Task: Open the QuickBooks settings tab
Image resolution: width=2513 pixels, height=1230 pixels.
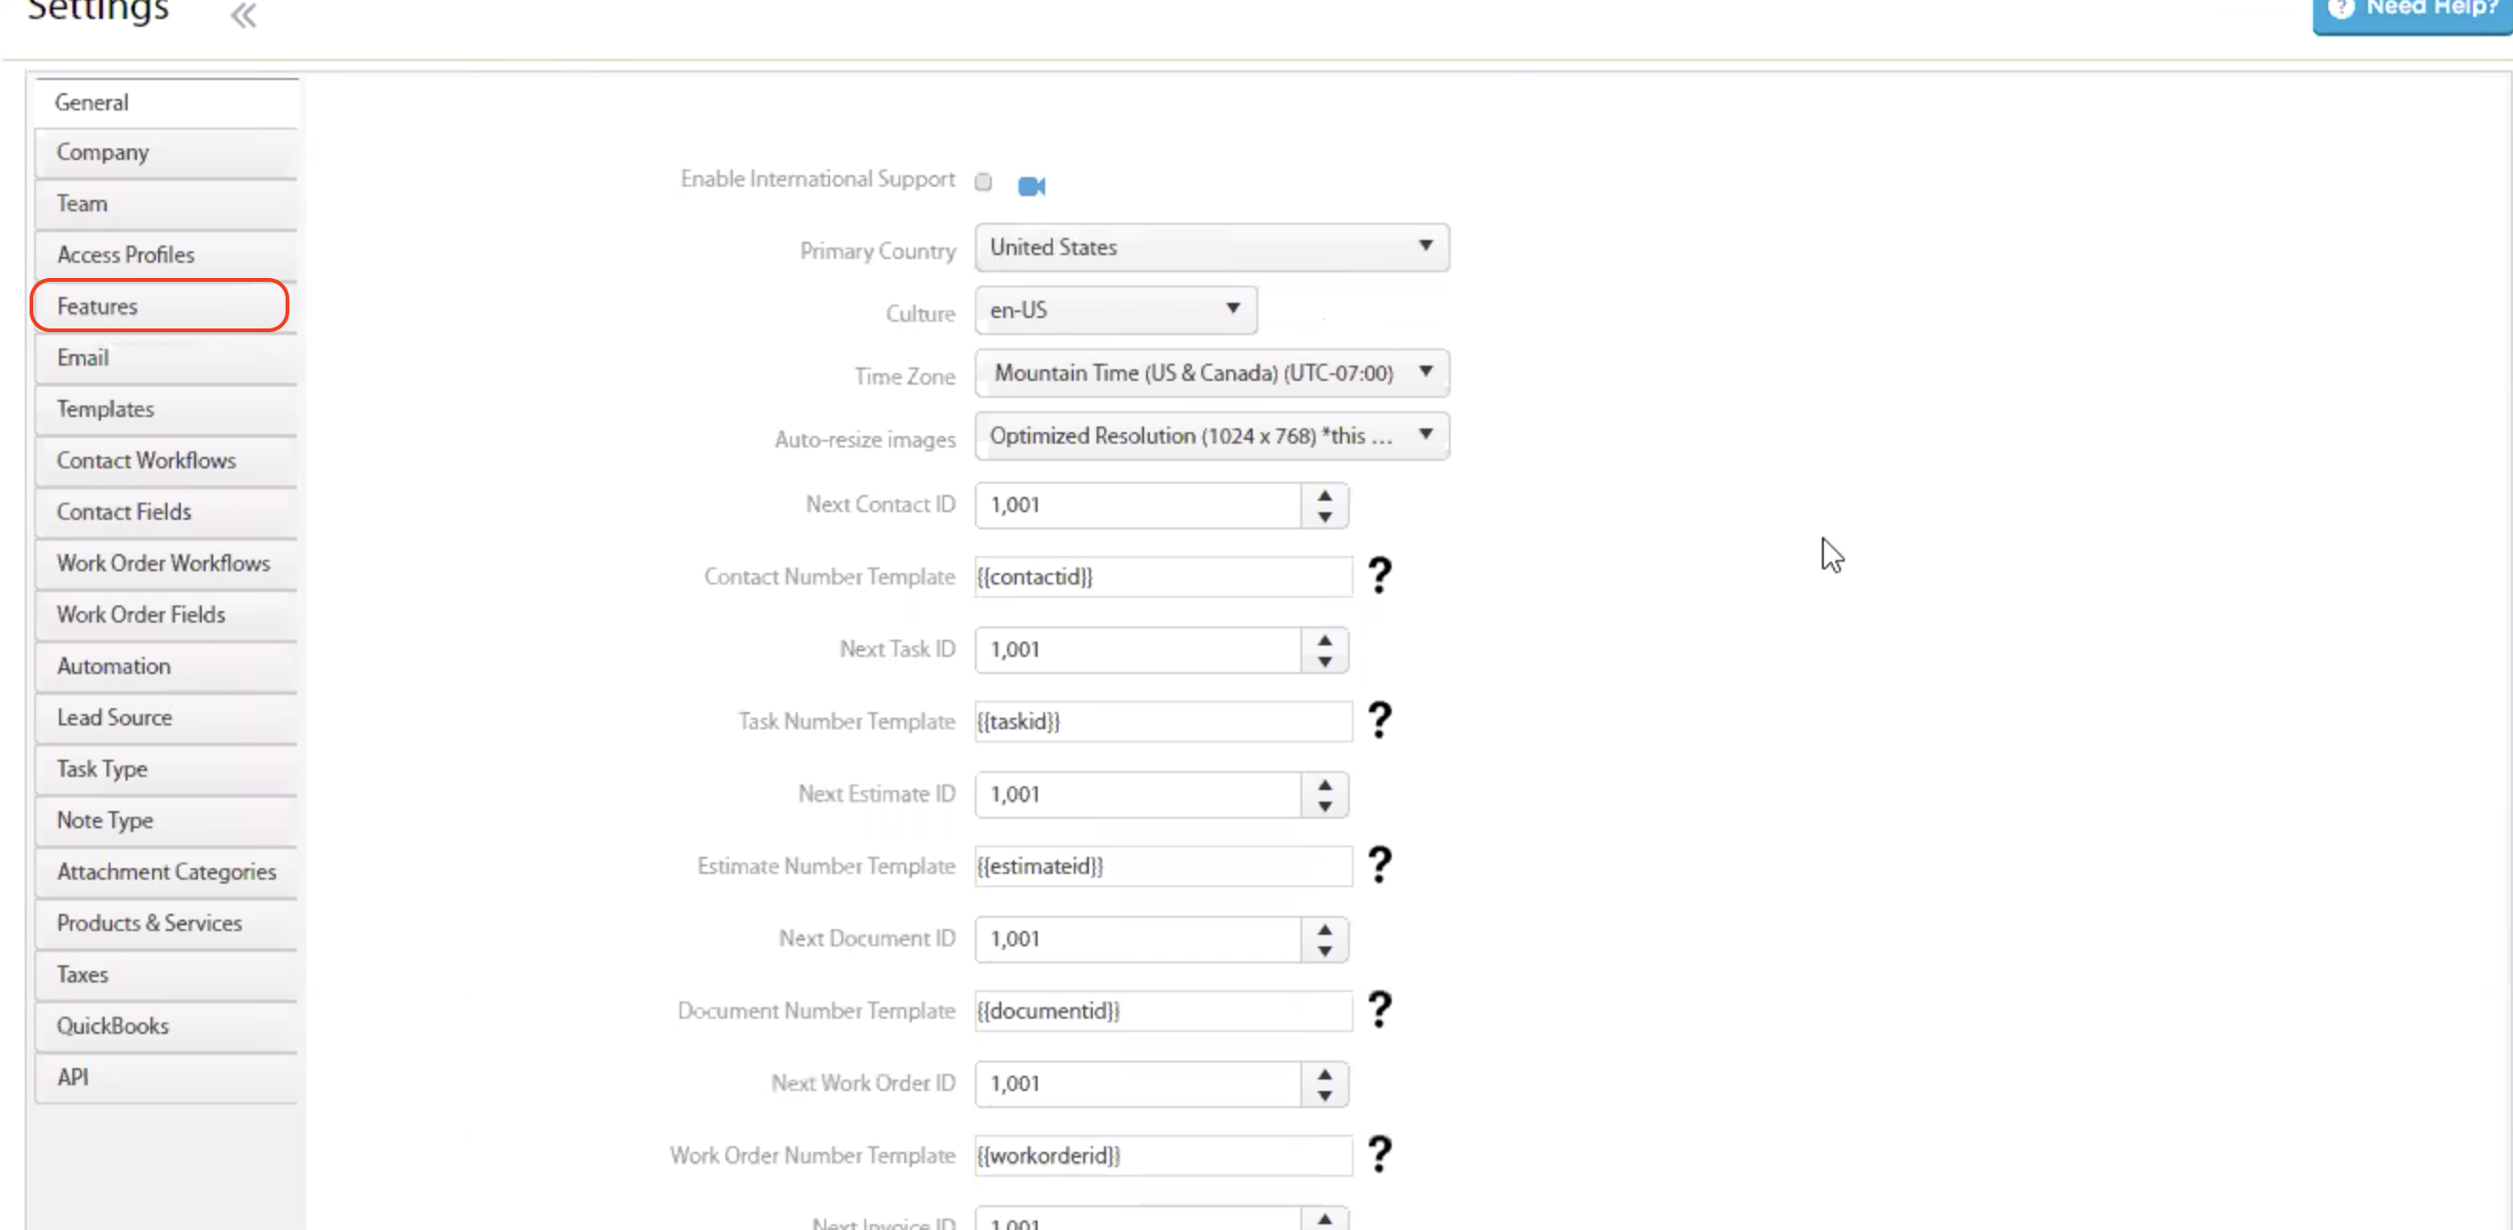Action: pyautogui.click(x=166, y=1026)
